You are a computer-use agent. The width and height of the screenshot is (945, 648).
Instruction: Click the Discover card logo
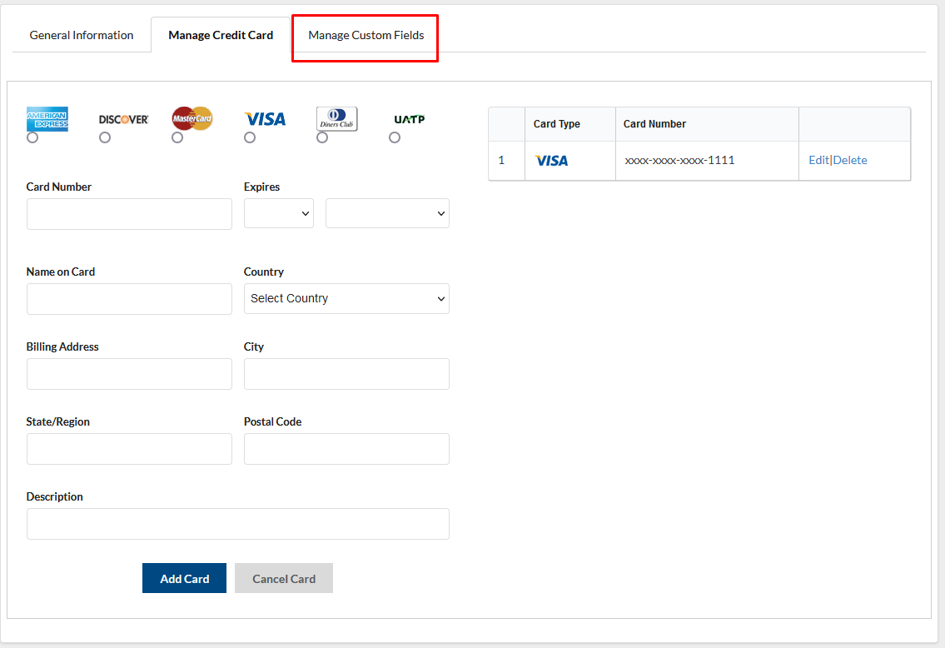123,119
